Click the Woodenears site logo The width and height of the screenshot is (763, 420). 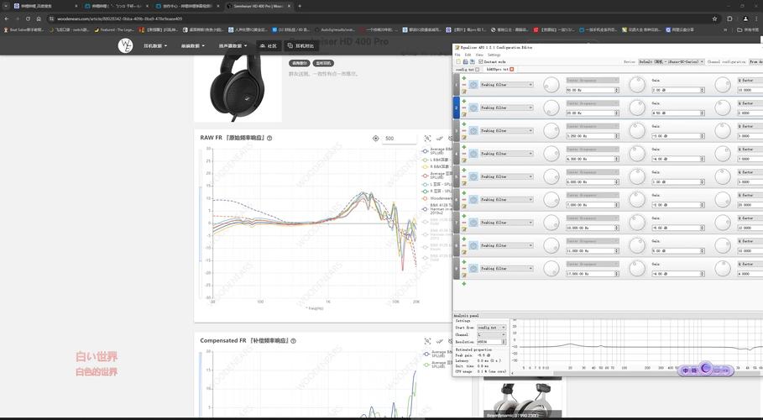pyautogui.click(x=126, y=45)
